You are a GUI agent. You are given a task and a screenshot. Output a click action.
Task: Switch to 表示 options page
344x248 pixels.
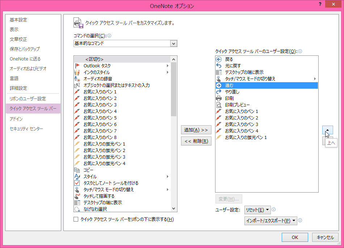14,29
